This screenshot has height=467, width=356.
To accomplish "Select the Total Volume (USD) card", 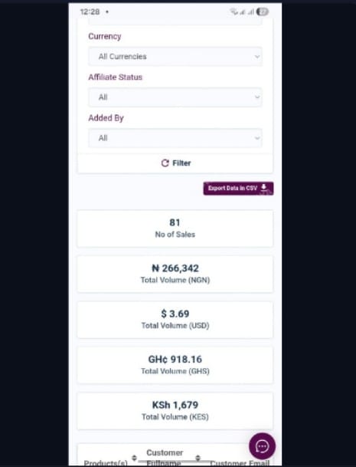I will (x=175, y=320).
